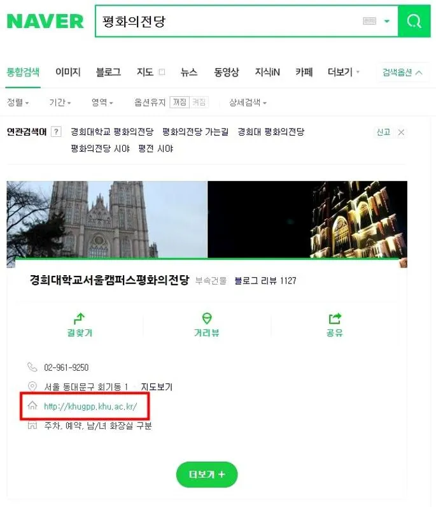Set 옵션유지 to 켜짐
This screenshot has width=436, height=507.
coord(199,102)
